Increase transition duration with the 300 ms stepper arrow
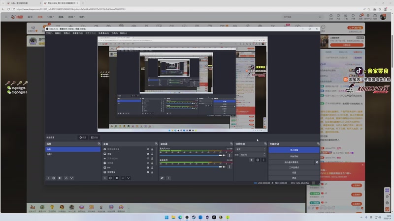The image size is (394, 221). tap(264, 154)
